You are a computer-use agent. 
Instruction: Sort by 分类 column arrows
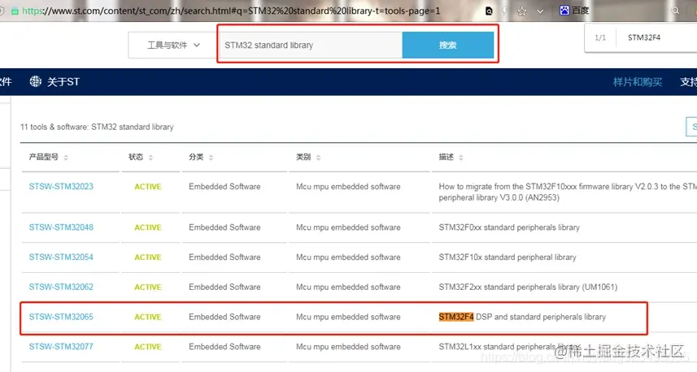(x=211, y=157)
